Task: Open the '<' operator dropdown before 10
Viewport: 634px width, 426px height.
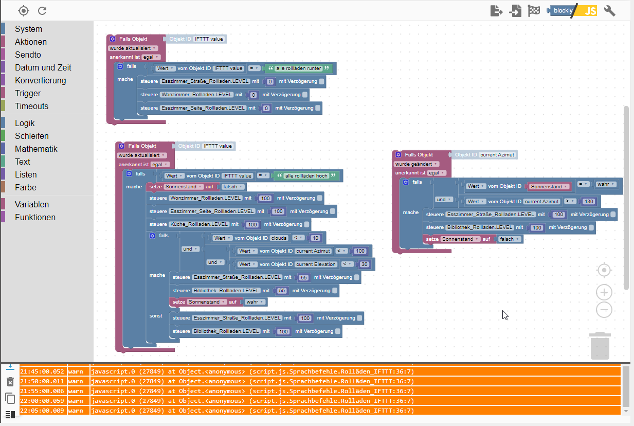Action: [x=299, y=238]
